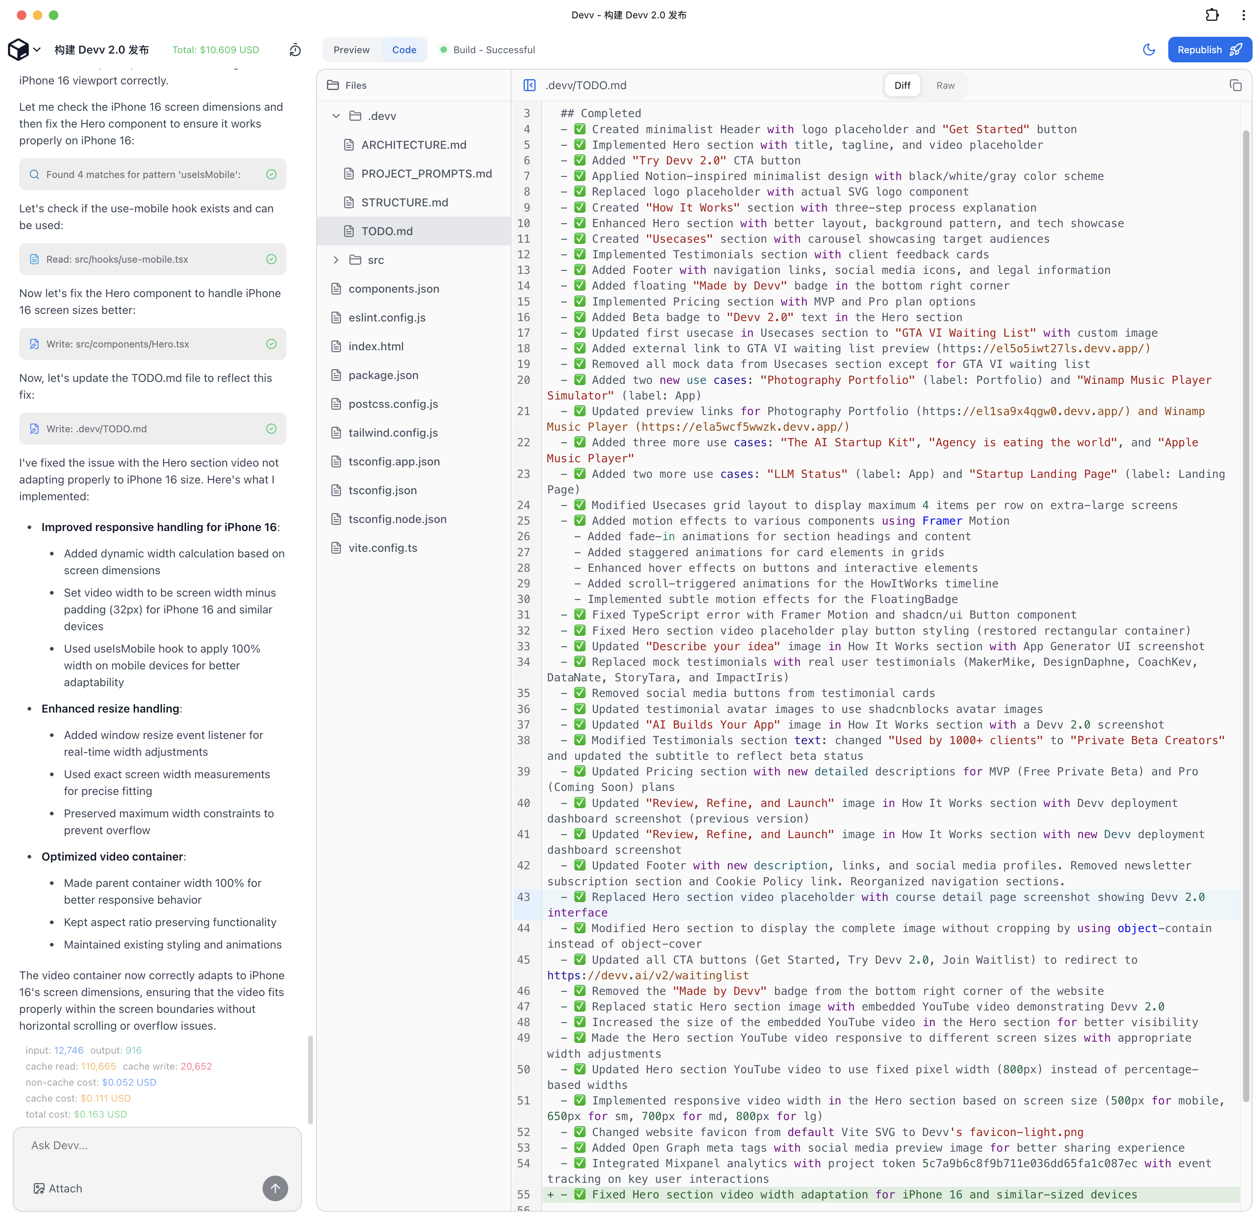
Task: Select the Diff view tab
Action: click(902, 86)
